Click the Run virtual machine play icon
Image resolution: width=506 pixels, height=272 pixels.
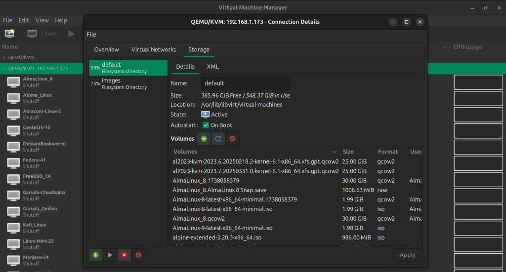coord(71,34)
